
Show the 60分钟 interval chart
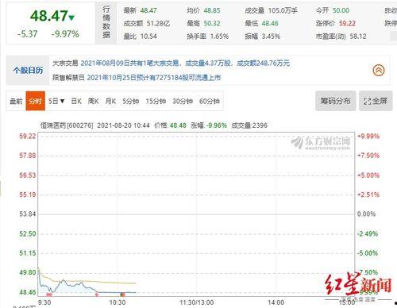point(210,101)
